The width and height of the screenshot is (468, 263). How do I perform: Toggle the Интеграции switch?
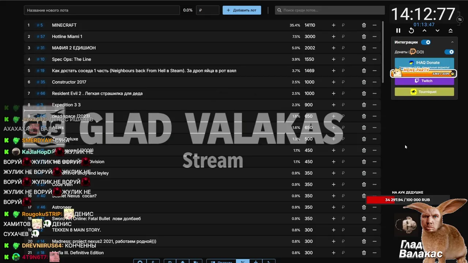(426, 42)
